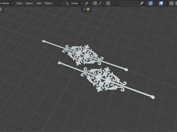
Task: Click the toolbar toggle icon at the viewport's left edge
Action: [1, 10]
